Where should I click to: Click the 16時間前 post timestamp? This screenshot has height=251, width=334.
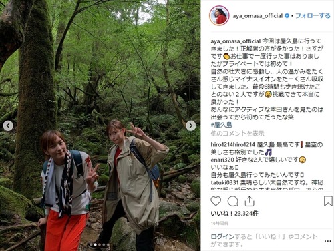point(220,223)
